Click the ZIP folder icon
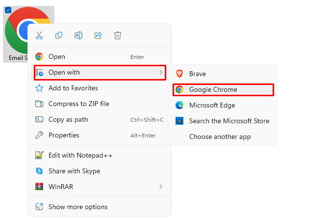 coord(39,104)
